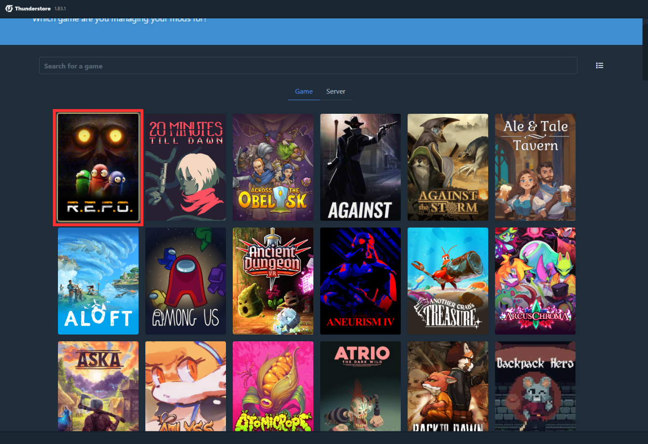Select the Aneurism IV game cover
The width and height of the screenshot is (648, 444).
(x=360, y=281)
